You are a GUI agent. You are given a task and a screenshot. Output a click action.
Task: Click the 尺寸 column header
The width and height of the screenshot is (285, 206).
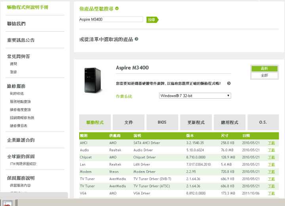coord(224,135)
